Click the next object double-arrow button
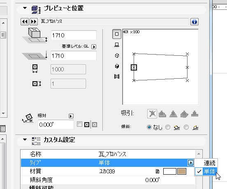 [x=34, y=22]
